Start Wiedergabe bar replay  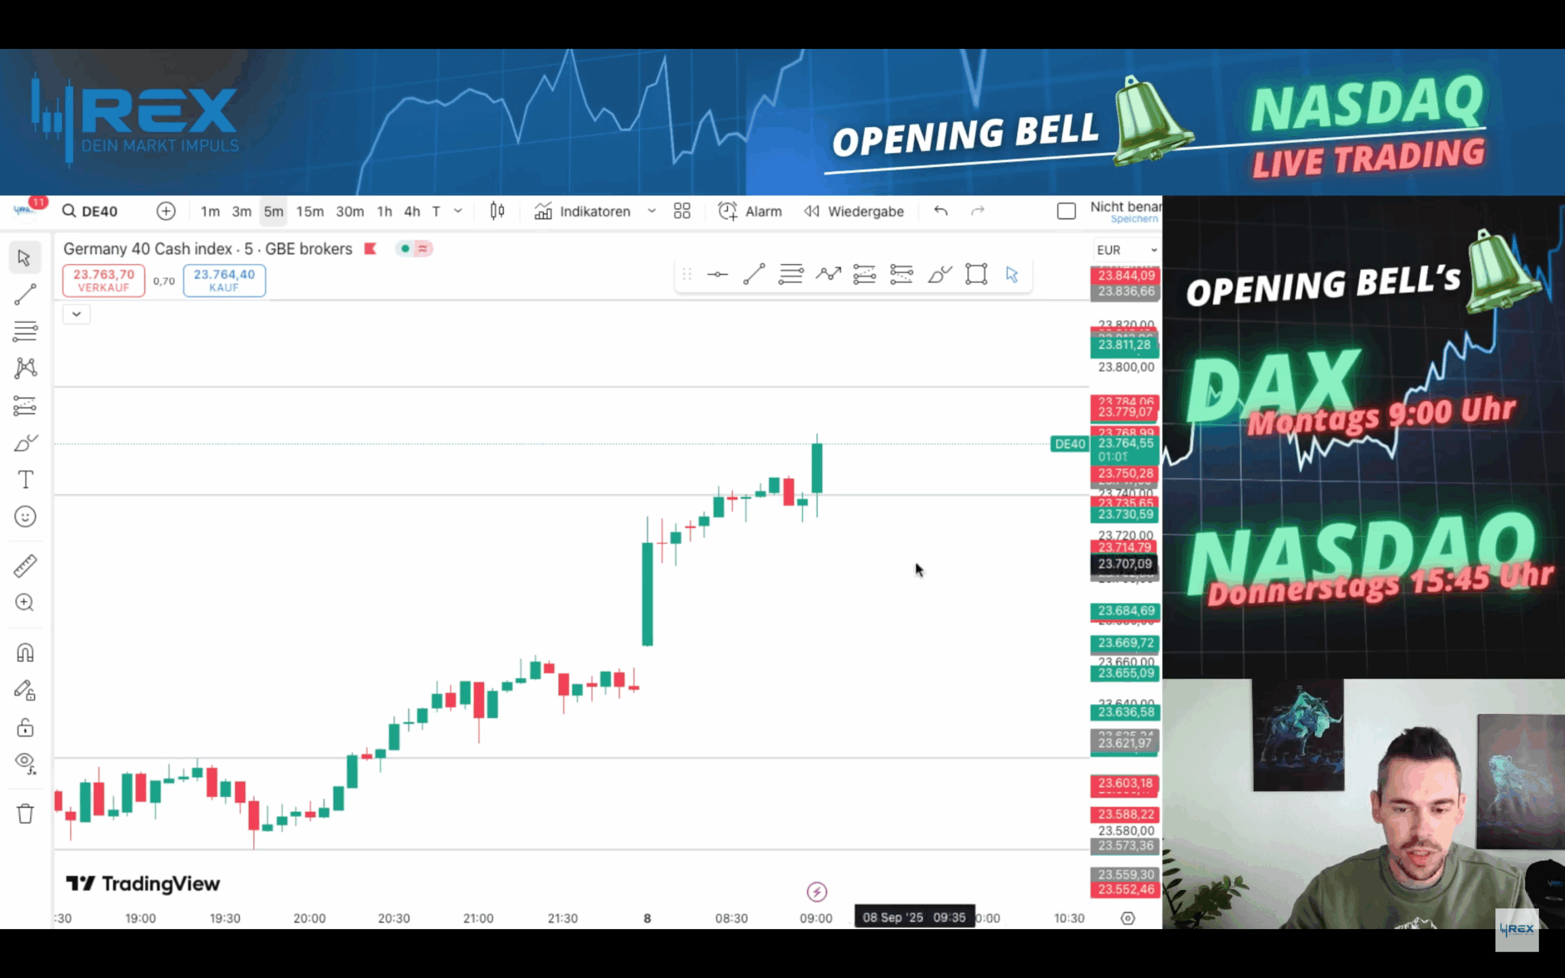click(x=853, y=211)
